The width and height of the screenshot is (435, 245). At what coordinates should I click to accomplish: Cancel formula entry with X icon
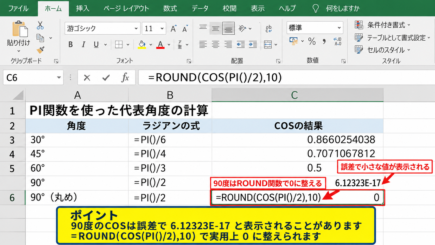click(87, 78)
